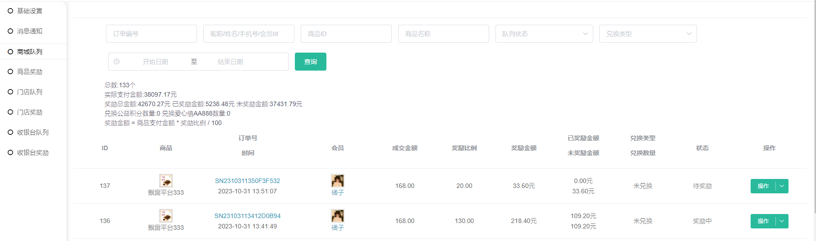Open the 基础设置 menu item
Image resolution: width=816 pixels, height=241 pixels.
(30, 11)
